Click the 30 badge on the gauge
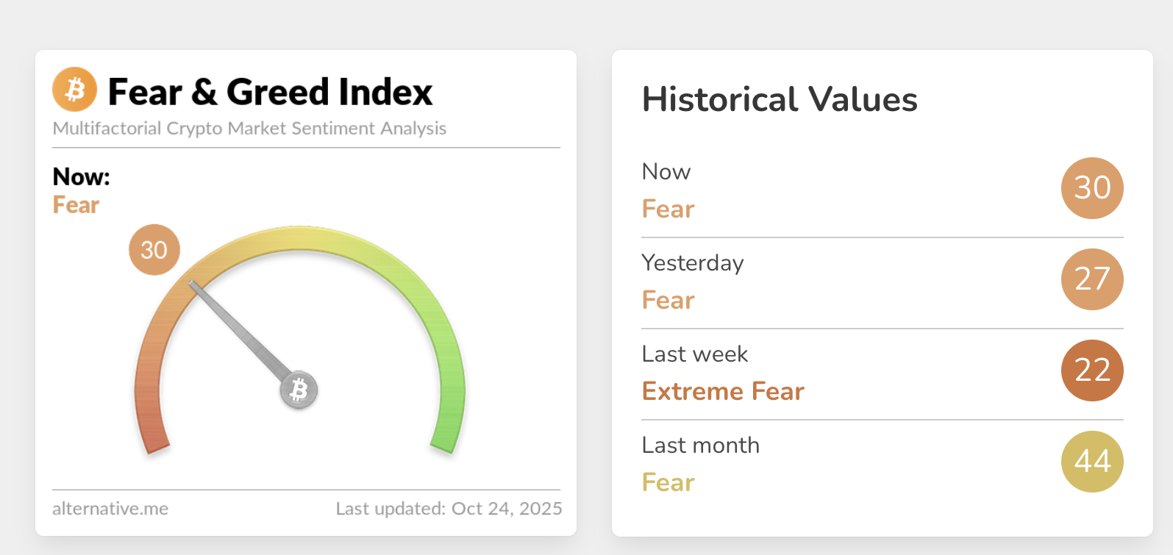 154,250
